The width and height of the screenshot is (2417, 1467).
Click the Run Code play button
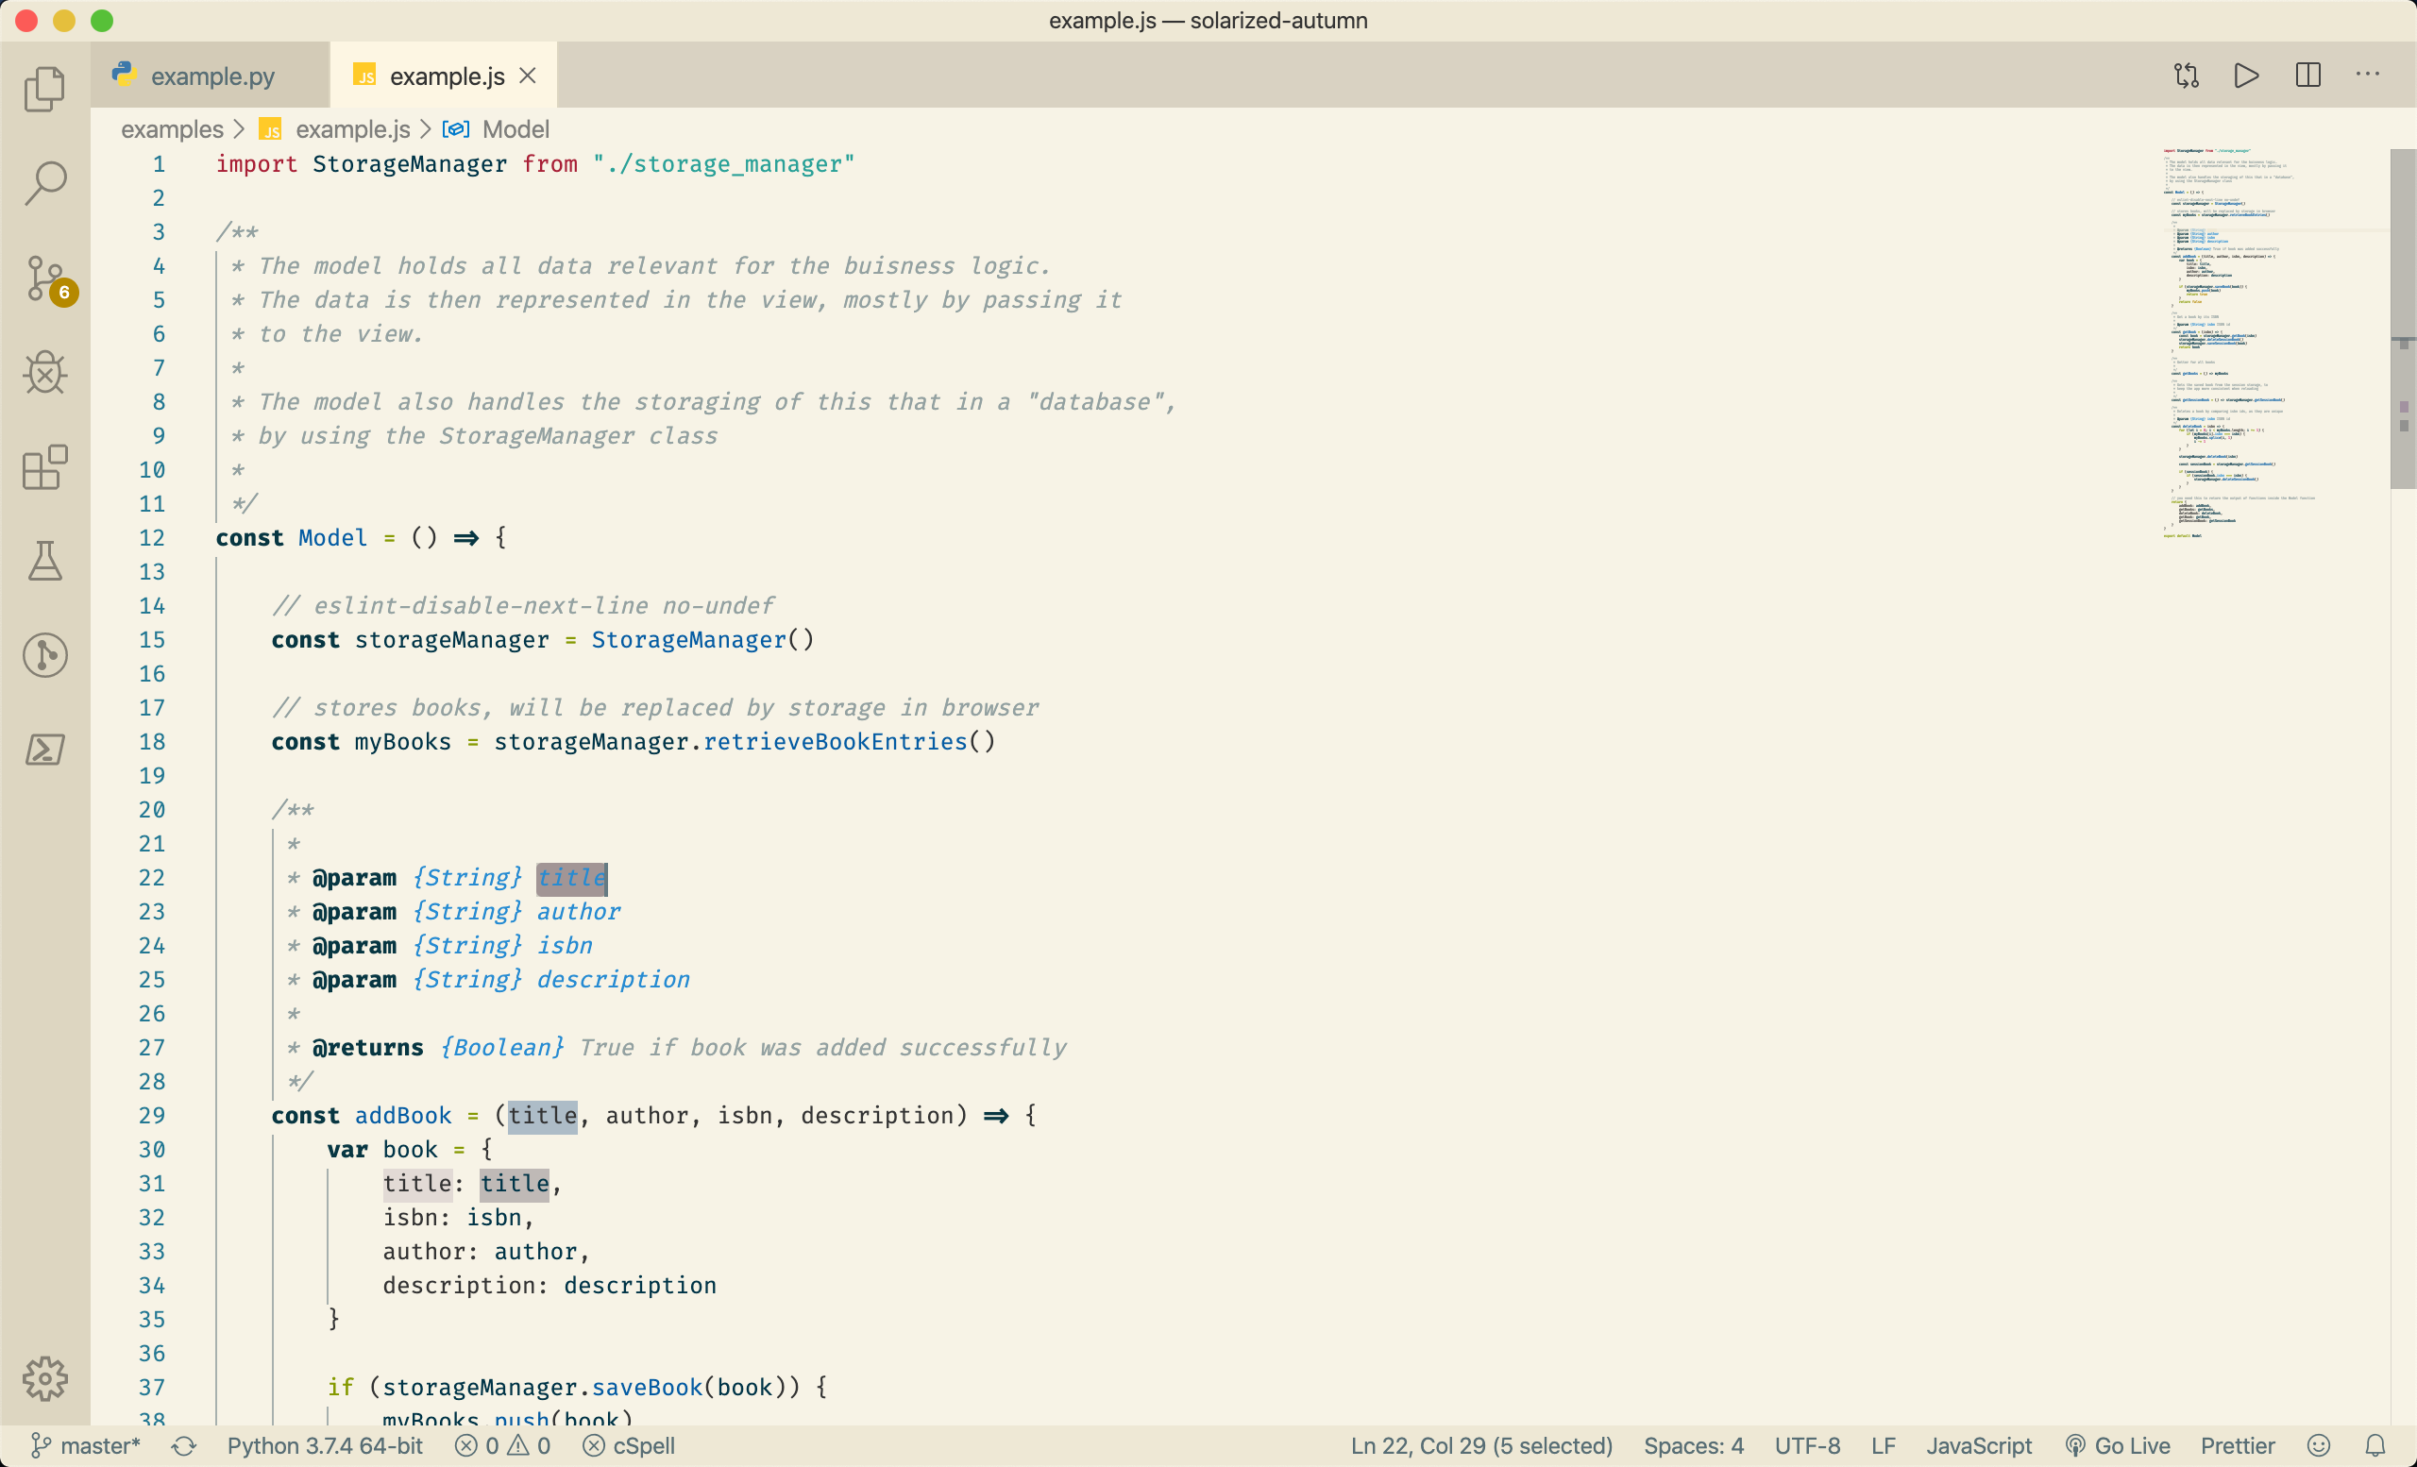[x=2245, y=76]
